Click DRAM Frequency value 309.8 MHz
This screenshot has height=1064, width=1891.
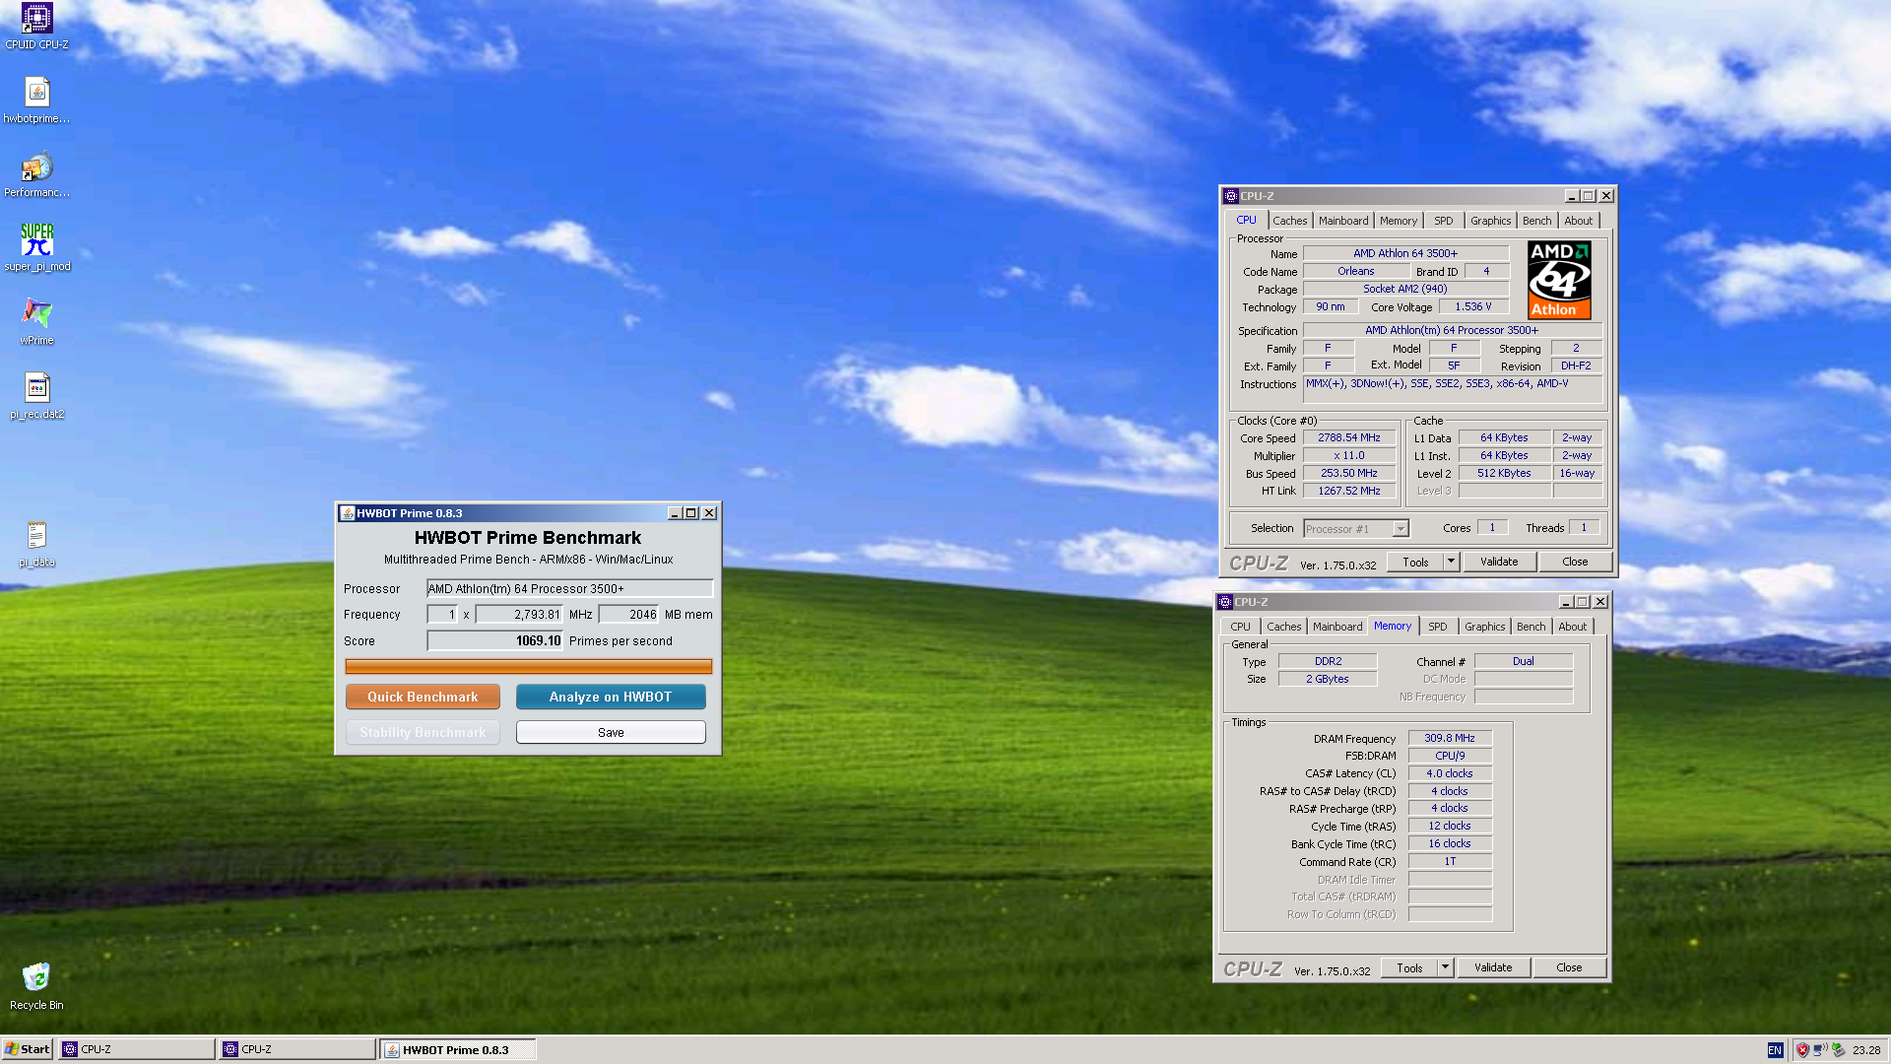coord(1450,738)
